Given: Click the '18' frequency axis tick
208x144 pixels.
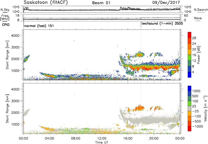Looking at the screenshot, I should pos(17,16).
